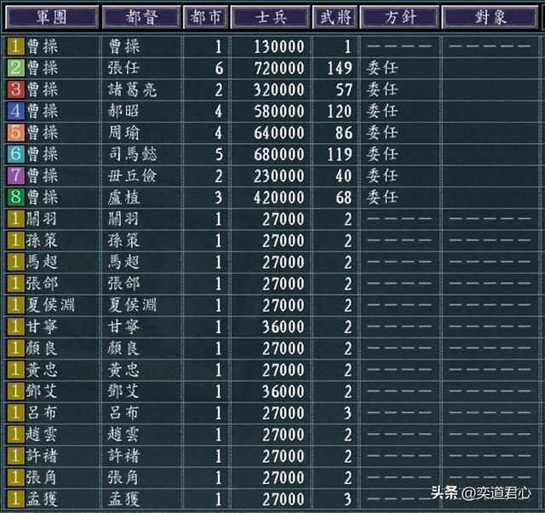Click the soldier count 420000
Image resolution: width=545 pixels, height=513 pixels.
(x=278, y=198)
